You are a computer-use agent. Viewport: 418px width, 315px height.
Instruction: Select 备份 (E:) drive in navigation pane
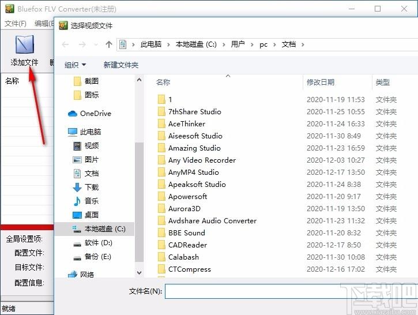[92, 257]
